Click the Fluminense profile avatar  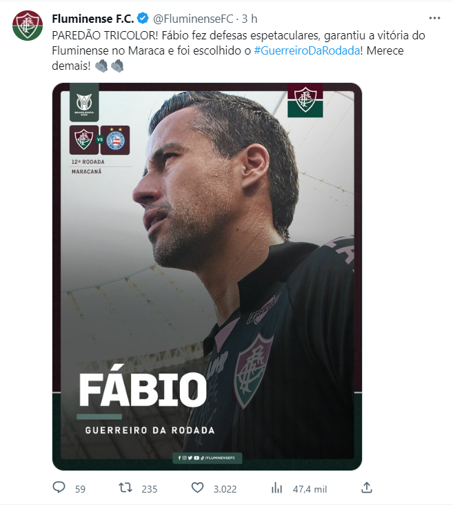[x=28, y=26]
